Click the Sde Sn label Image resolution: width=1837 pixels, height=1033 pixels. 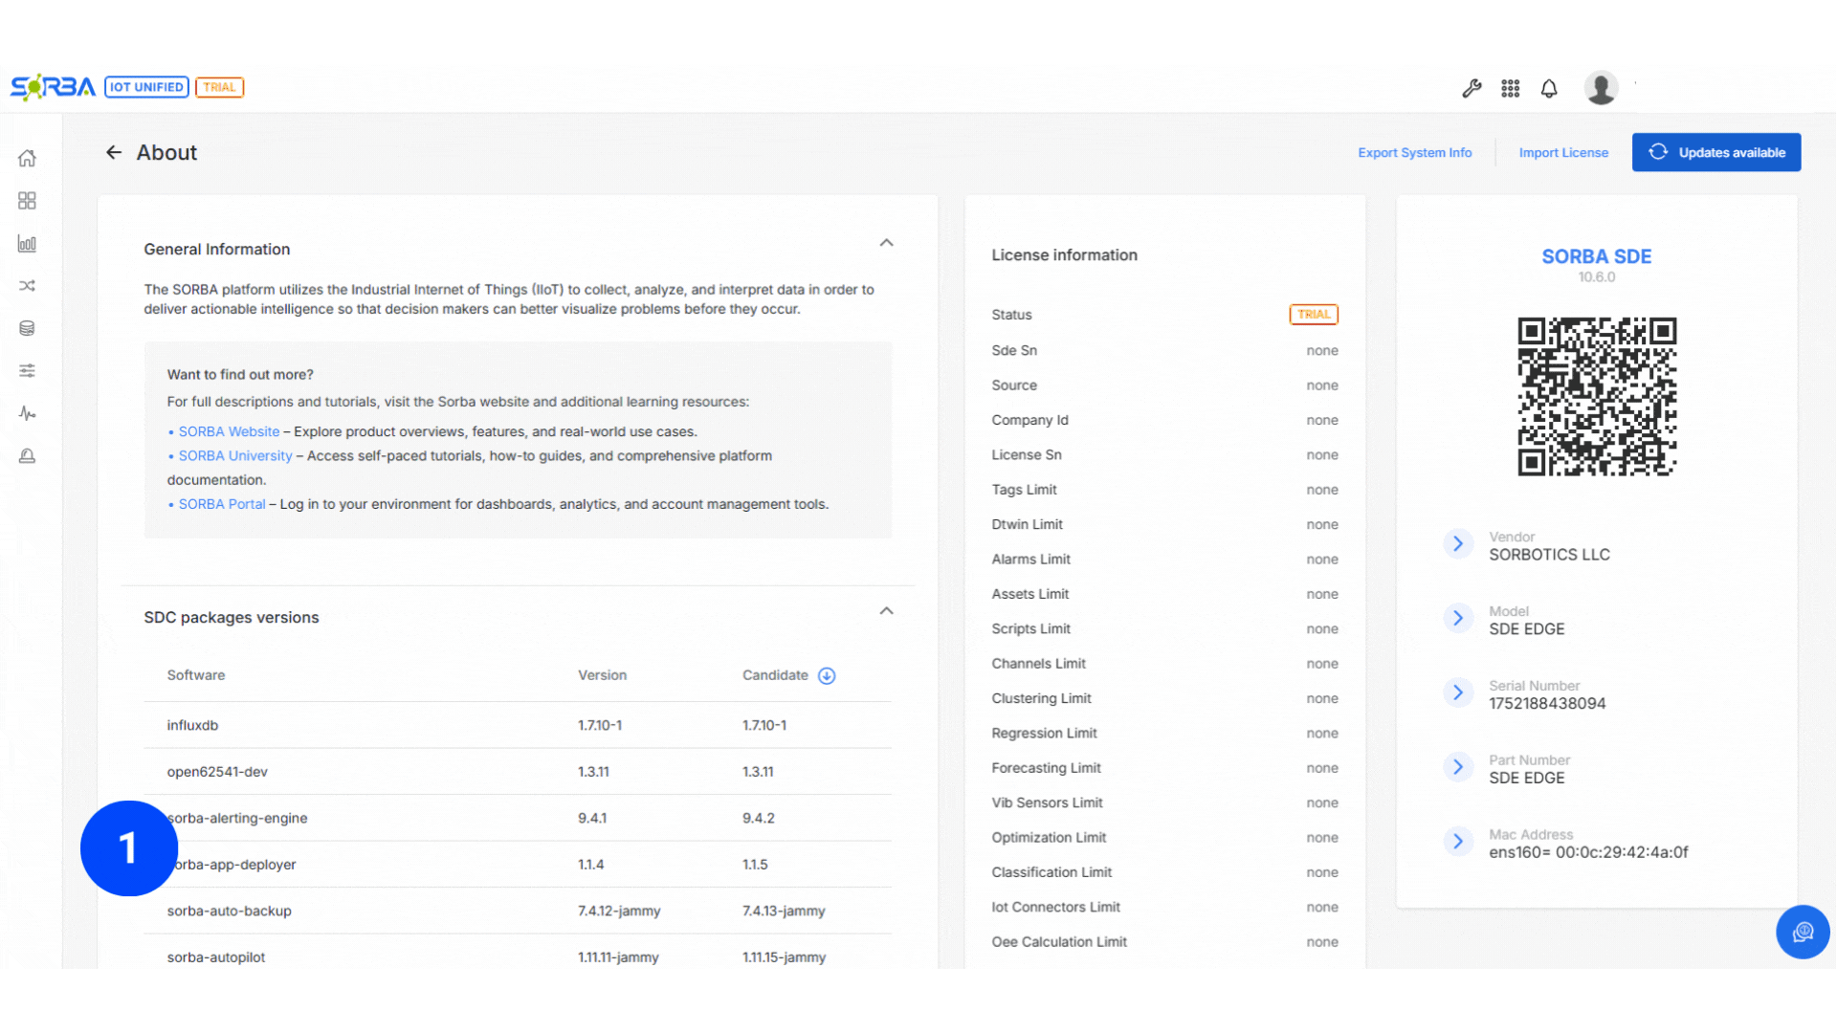[x=1014, y=351]
